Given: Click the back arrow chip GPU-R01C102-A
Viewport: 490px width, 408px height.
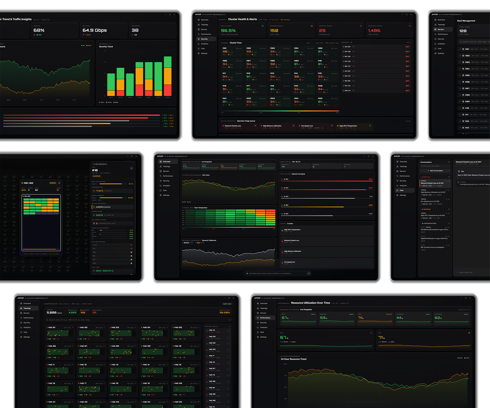Looking at the screenshot, I should pos(100,164).
